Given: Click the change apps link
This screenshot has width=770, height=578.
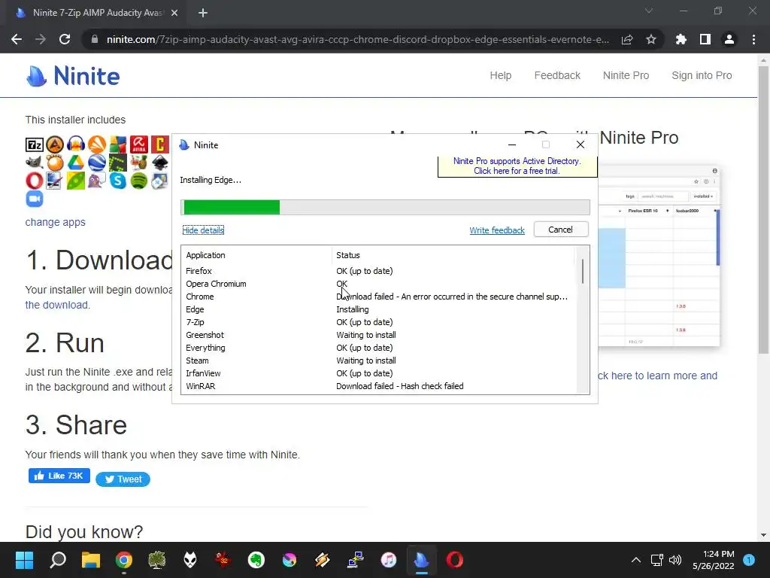Looking at the screenshot, I should pyautogui.click(x=55, y=222).
